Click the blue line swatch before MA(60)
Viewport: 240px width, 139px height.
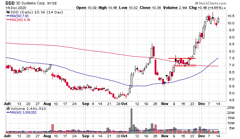click(x=8, y=113)
